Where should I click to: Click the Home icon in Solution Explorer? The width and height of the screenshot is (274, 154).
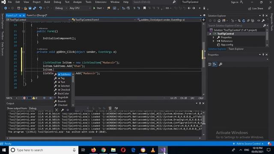tap(219, 21)
